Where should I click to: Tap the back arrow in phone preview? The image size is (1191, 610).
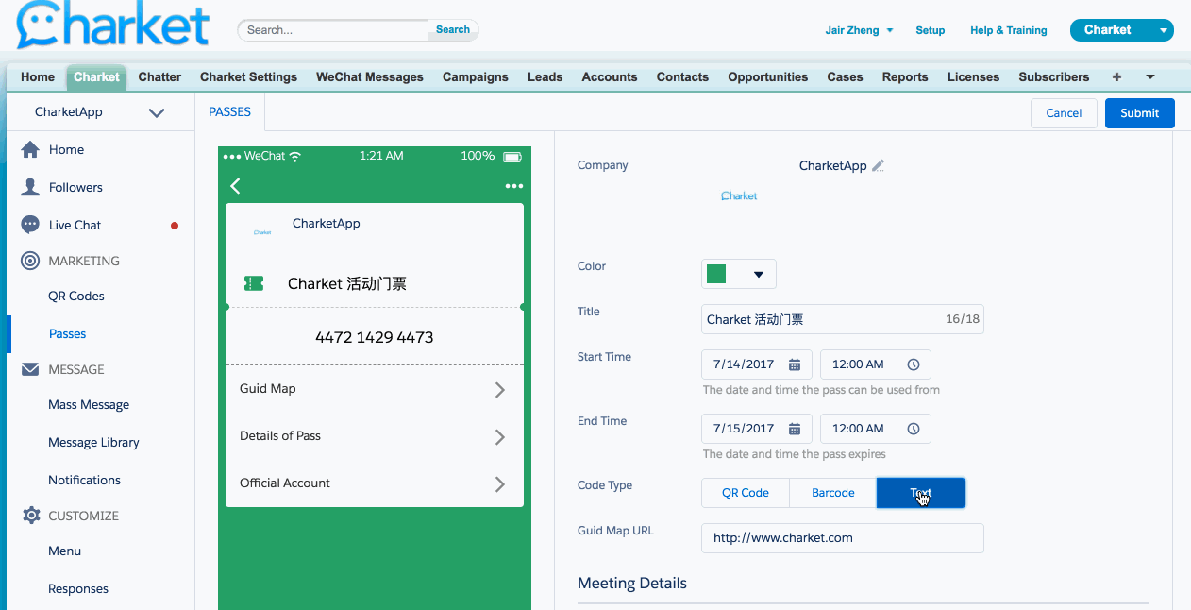pos(235,186)
